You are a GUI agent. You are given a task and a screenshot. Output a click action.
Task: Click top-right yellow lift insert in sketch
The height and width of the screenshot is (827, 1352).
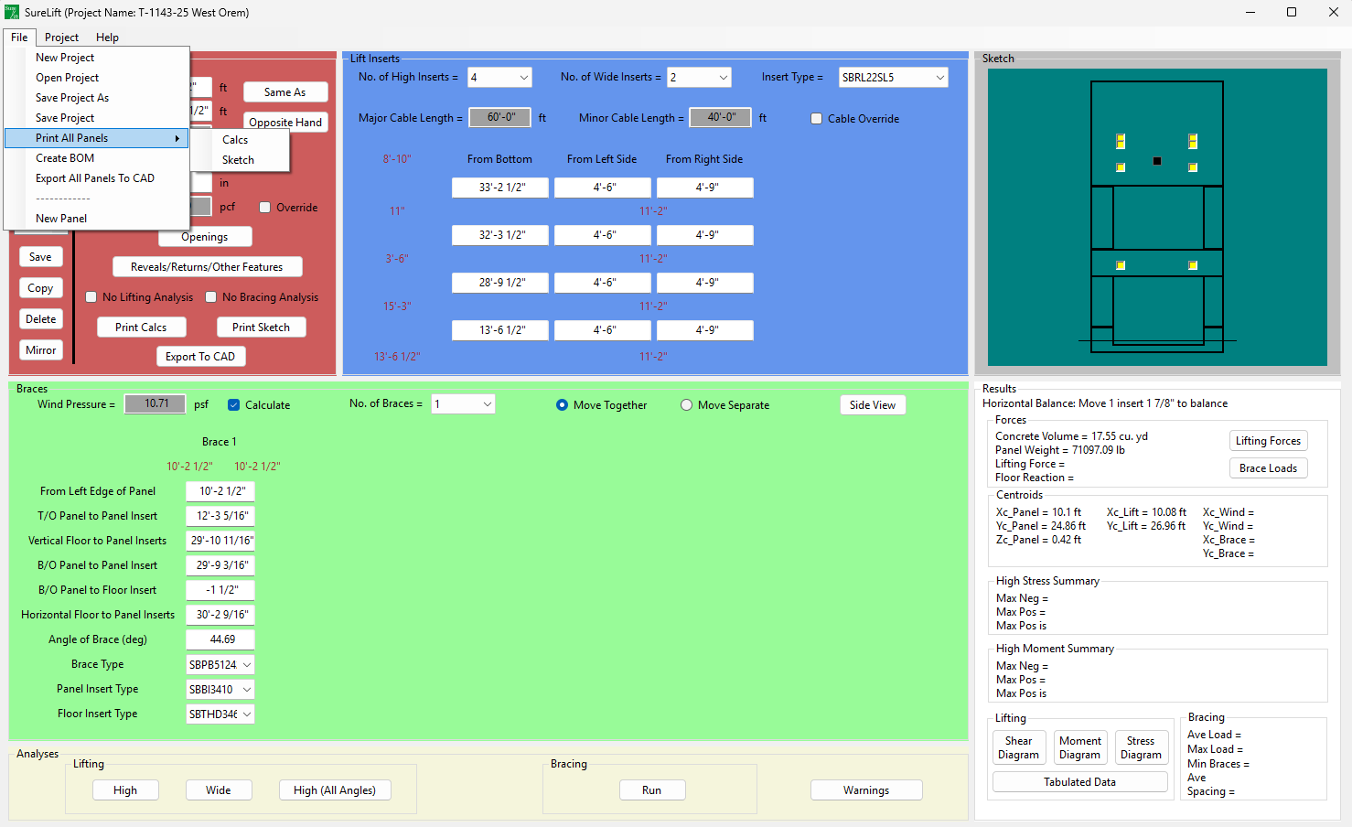point(1193,141)
